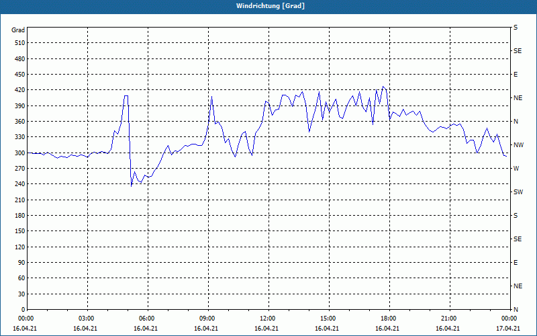
Task: Click the "09:00" time label
Action: tap(207, 319)
